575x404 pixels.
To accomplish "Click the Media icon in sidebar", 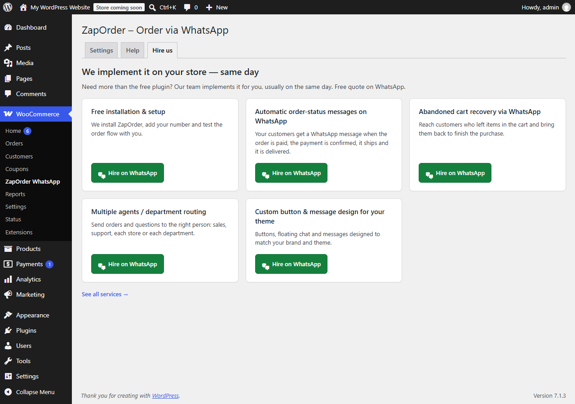I will click(x=8, y=63).
